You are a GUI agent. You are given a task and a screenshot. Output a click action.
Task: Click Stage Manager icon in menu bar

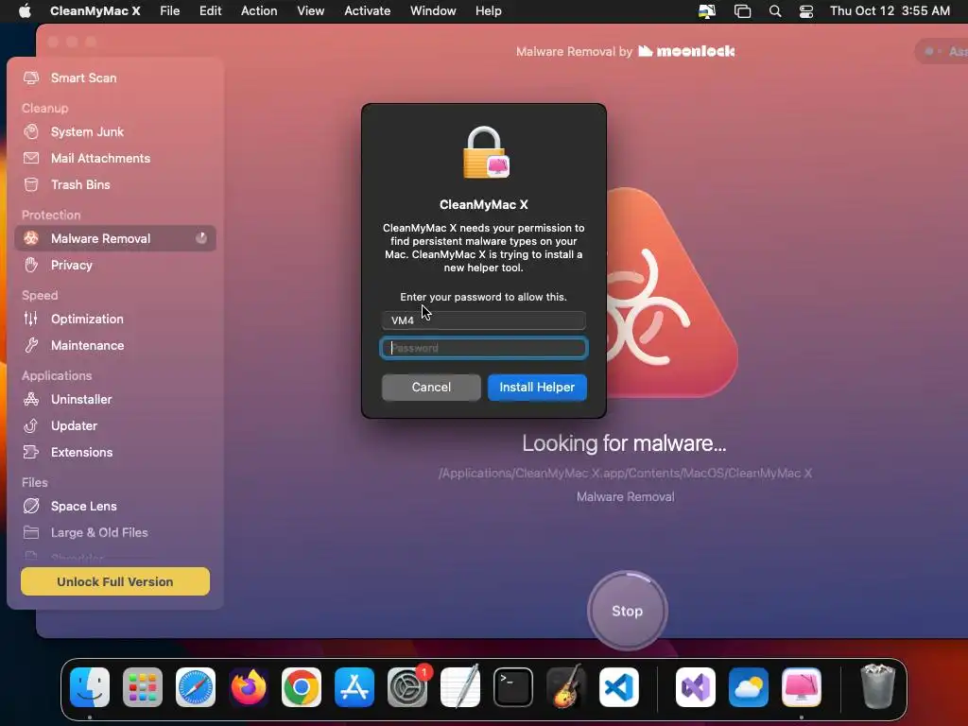[x=742, y=11]
